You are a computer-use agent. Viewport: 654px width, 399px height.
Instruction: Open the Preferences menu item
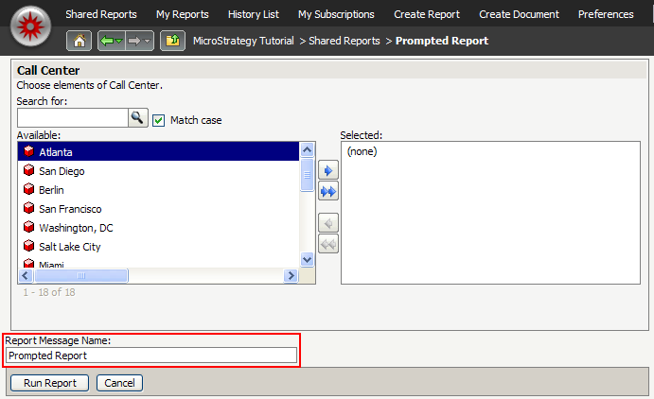point(606,14)
